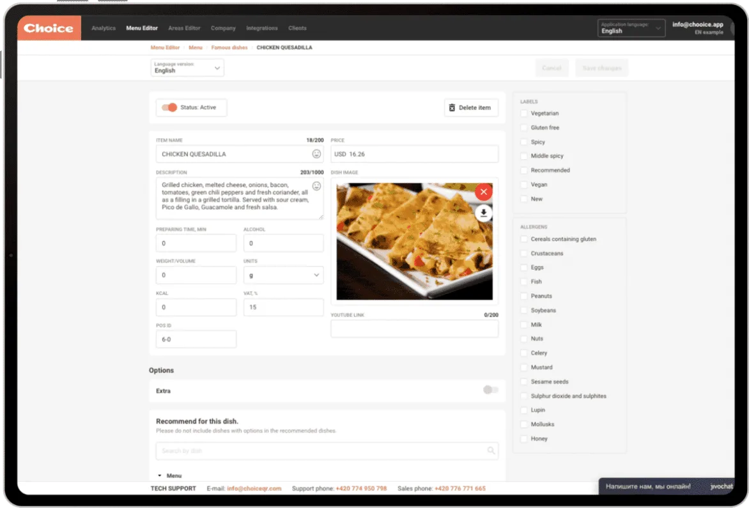
Task: Open the Analytics tab
Action: click(x=104, y=28)
